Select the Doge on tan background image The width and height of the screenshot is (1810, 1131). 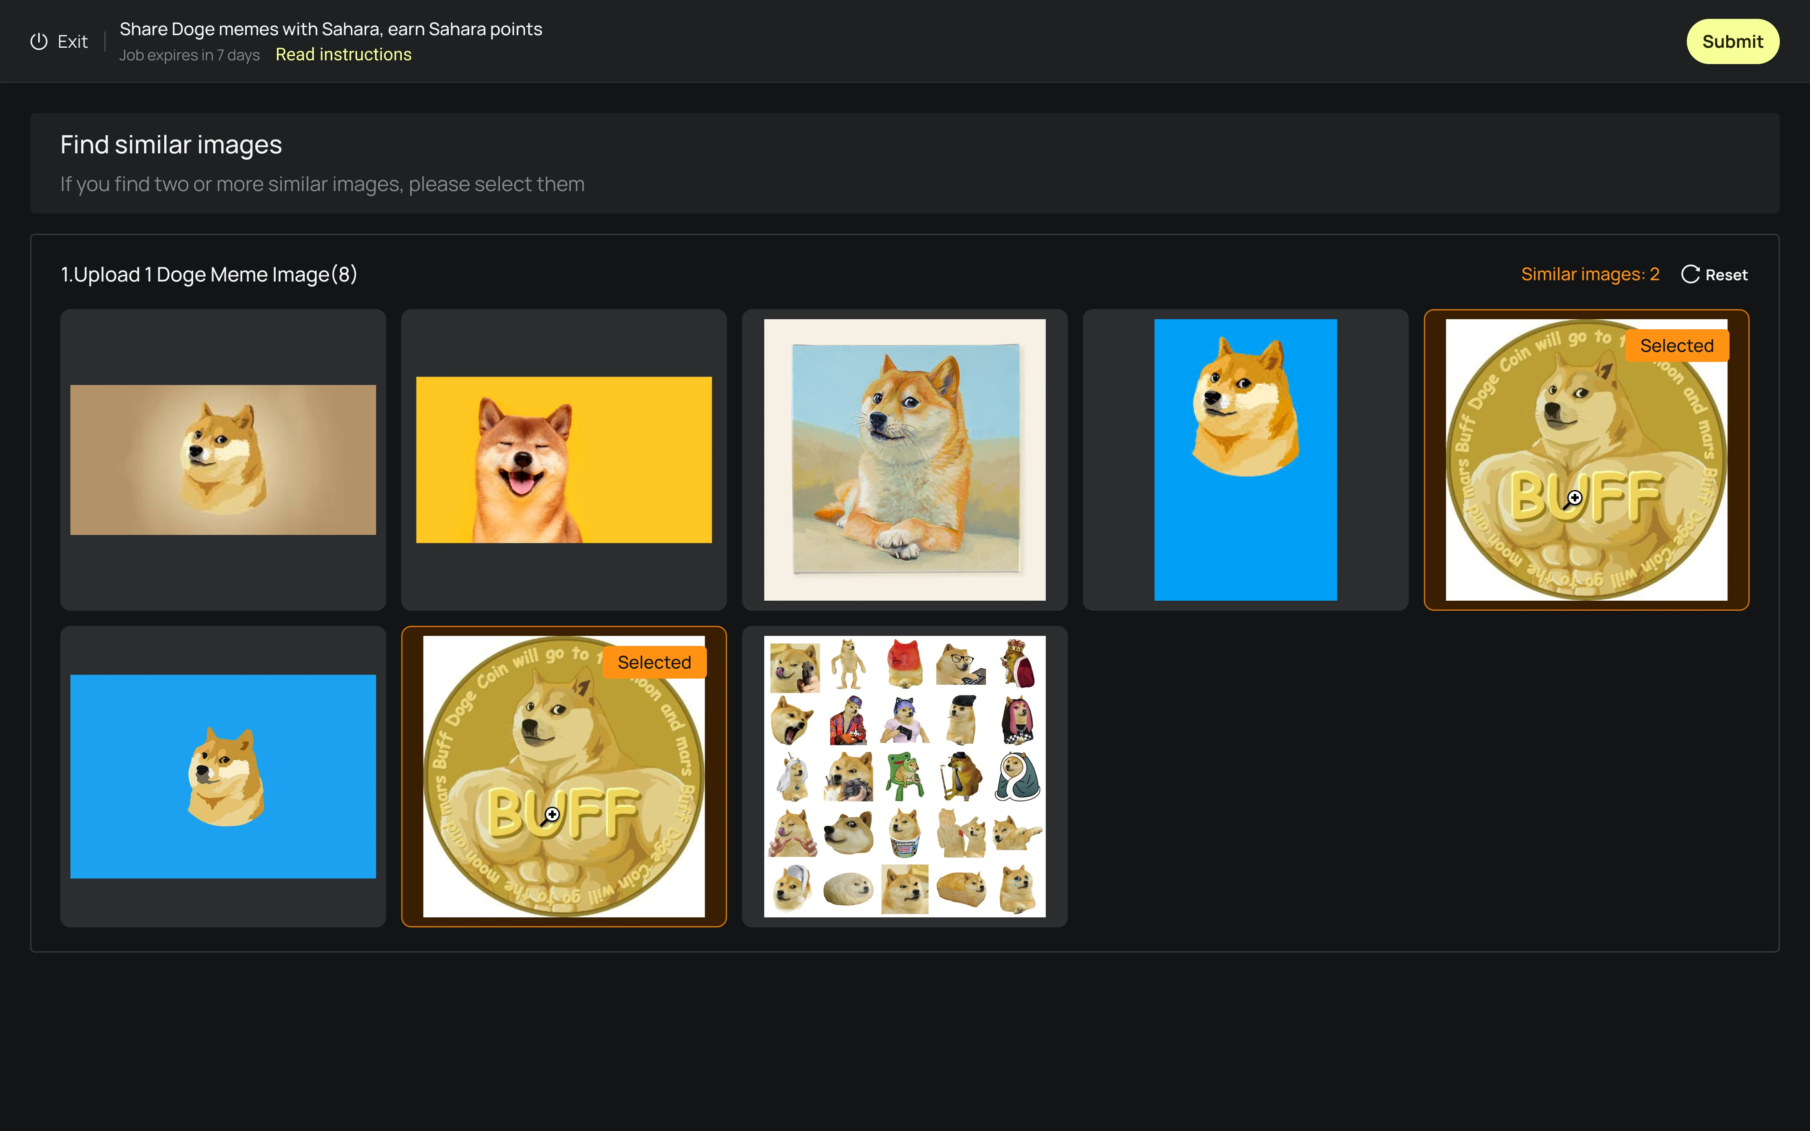pyautogui.click(x=223, y=459)
